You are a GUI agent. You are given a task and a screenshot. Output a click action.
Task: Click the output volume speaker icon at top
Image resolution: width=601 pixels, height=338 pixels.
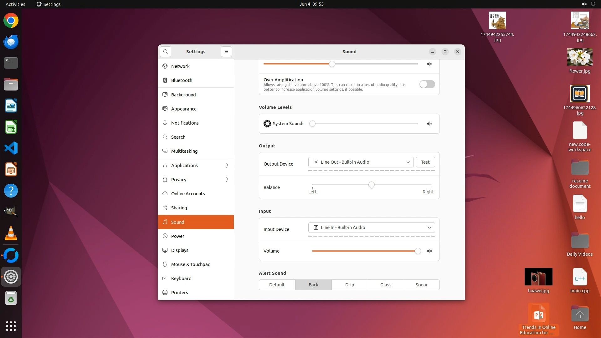coord(429,64)
